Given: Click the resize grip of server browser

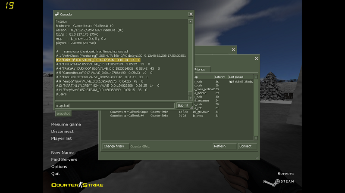Looking at the screenshot, I should click(x=257, y=157).
